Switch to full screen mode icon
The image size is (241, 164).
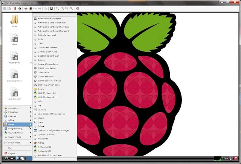(x=77, y=9)
